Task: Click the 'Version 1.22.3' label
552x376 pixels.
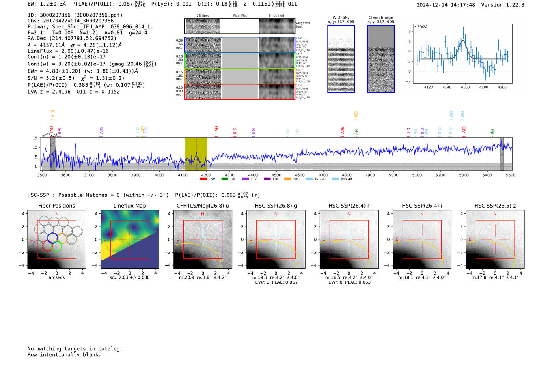Action: 503,5
